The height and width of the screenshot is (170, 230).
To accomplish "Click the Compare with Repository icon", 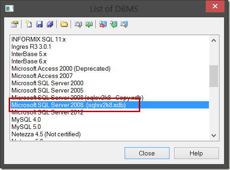I will 124,24.
